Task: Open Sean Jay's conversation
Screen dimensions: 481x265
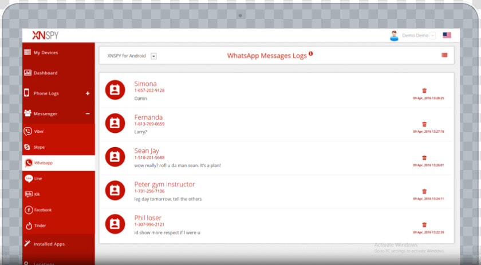Action: (x=276, y=158)
